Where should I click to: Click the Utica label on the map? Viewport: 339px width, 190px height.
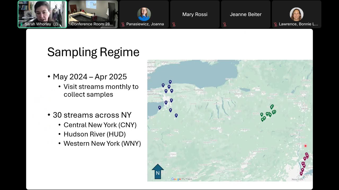264,92
